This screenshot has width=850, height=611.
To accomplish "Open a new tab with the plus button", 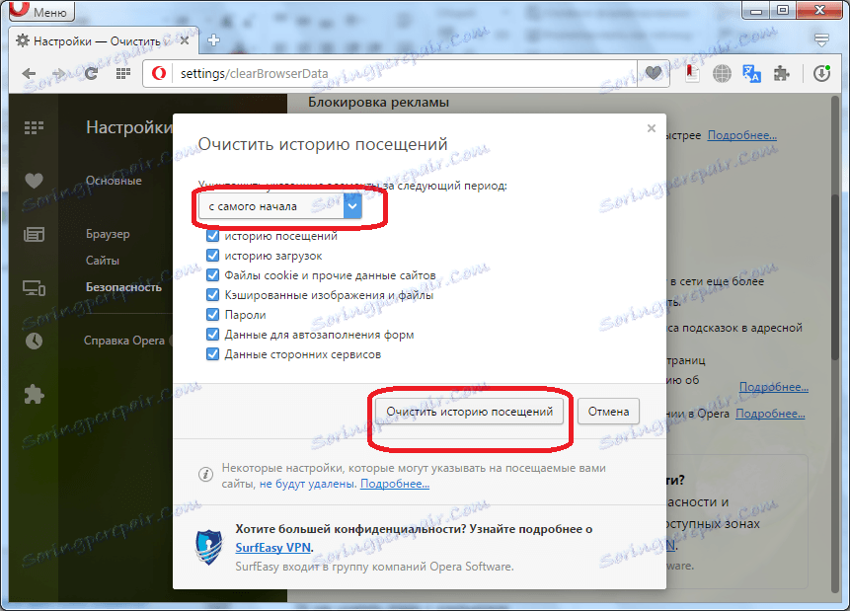I will point(213,40).
